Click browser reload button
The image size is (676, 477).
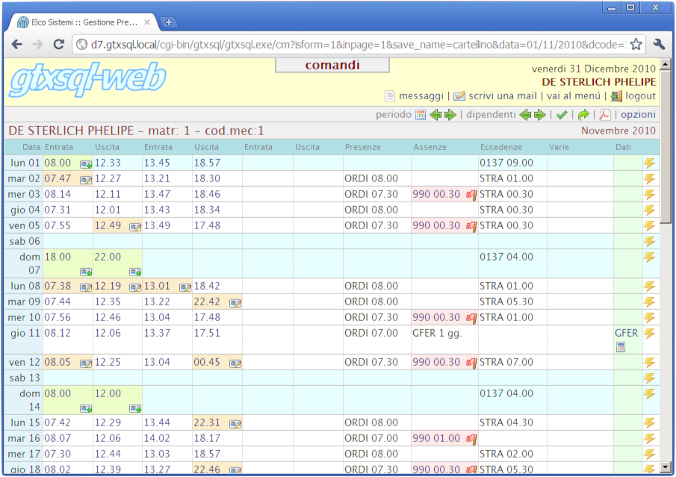(x=58, y=44)
